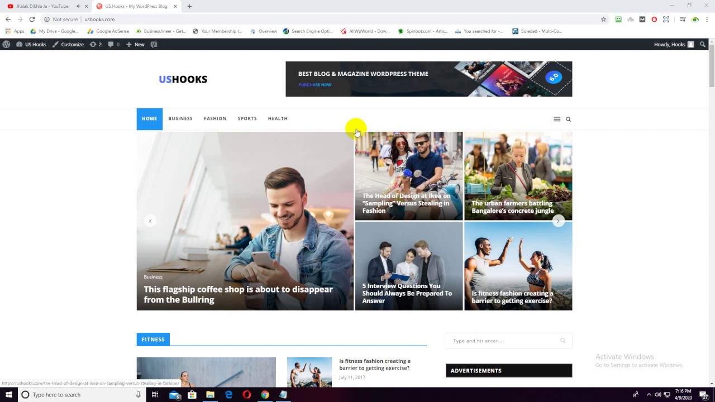Select the HOME navigation tab
This screenshot has height=402, width=715.
149,118
